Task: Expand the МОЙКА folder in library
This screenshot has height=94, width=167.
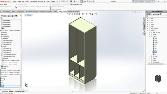Action: point(150,58)
